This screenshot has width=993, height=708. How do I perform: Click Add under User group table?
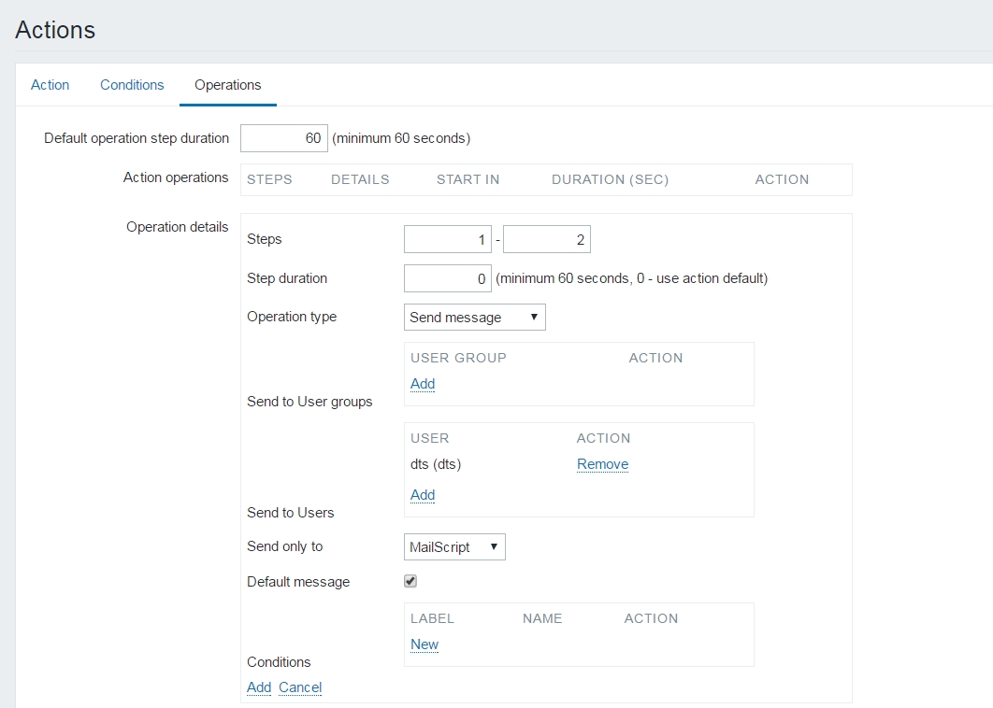pos(423,383)
